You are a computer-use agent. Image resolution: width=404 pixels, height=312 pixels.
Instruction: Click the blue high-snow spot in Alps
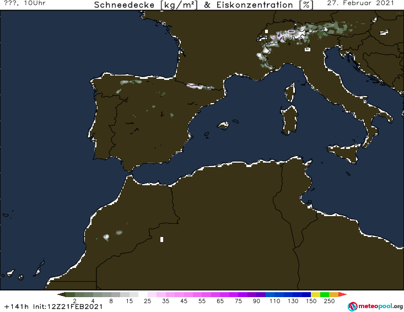[x=291, y=31]
